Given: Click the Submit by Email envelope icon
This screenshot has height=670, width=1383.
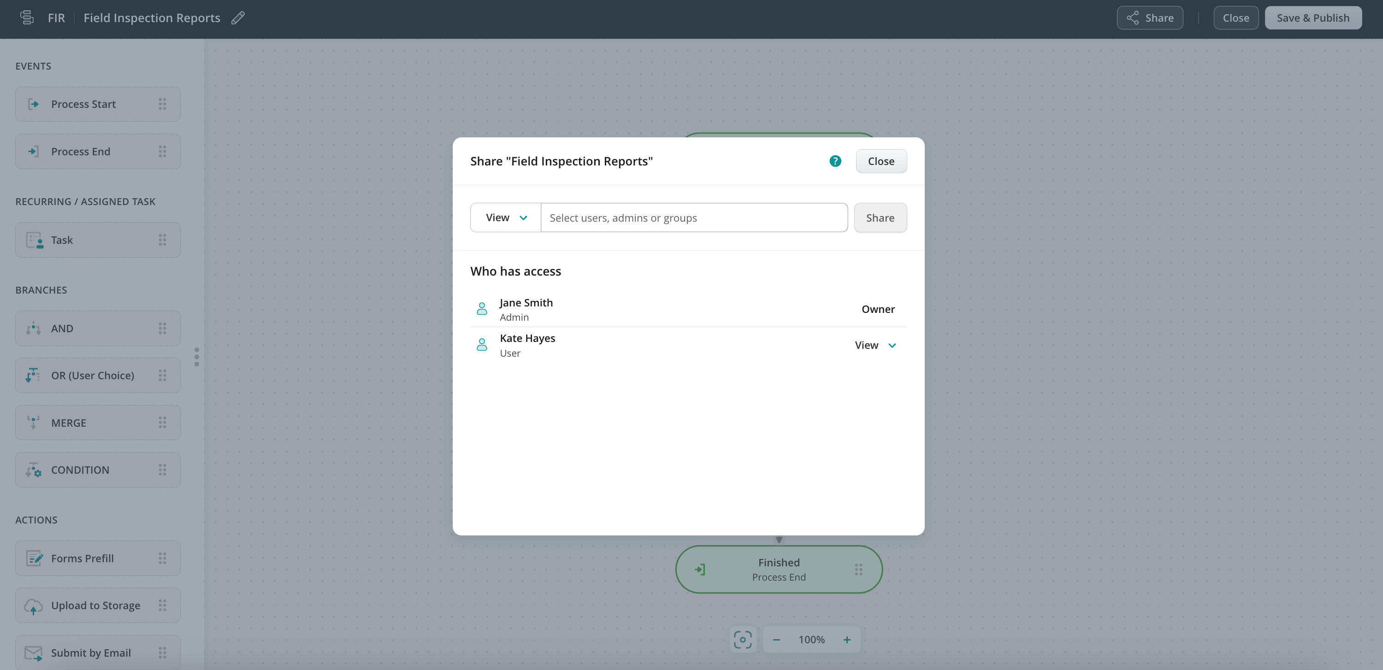Looking at the screenshot, I should pyautogui.click(x=33, y=653).
